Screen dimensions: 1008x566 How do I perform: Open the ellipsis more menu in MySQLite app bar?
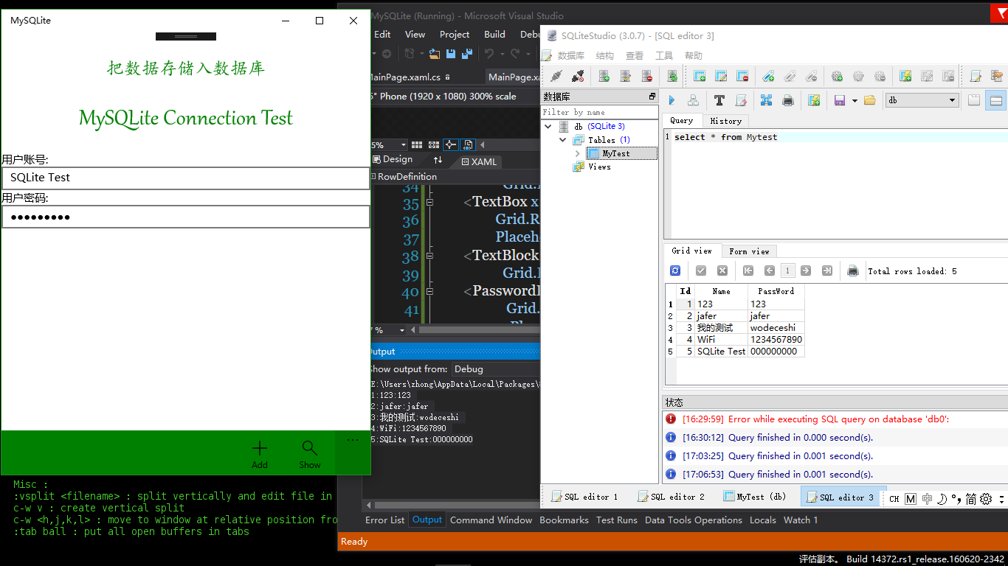(x=353, y=441)
